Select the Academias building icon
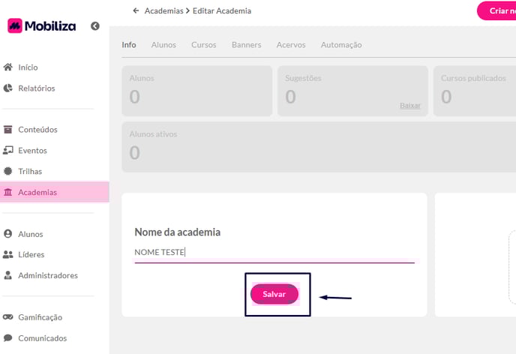The height and width of the screenshot is (354, 516). 8,192
